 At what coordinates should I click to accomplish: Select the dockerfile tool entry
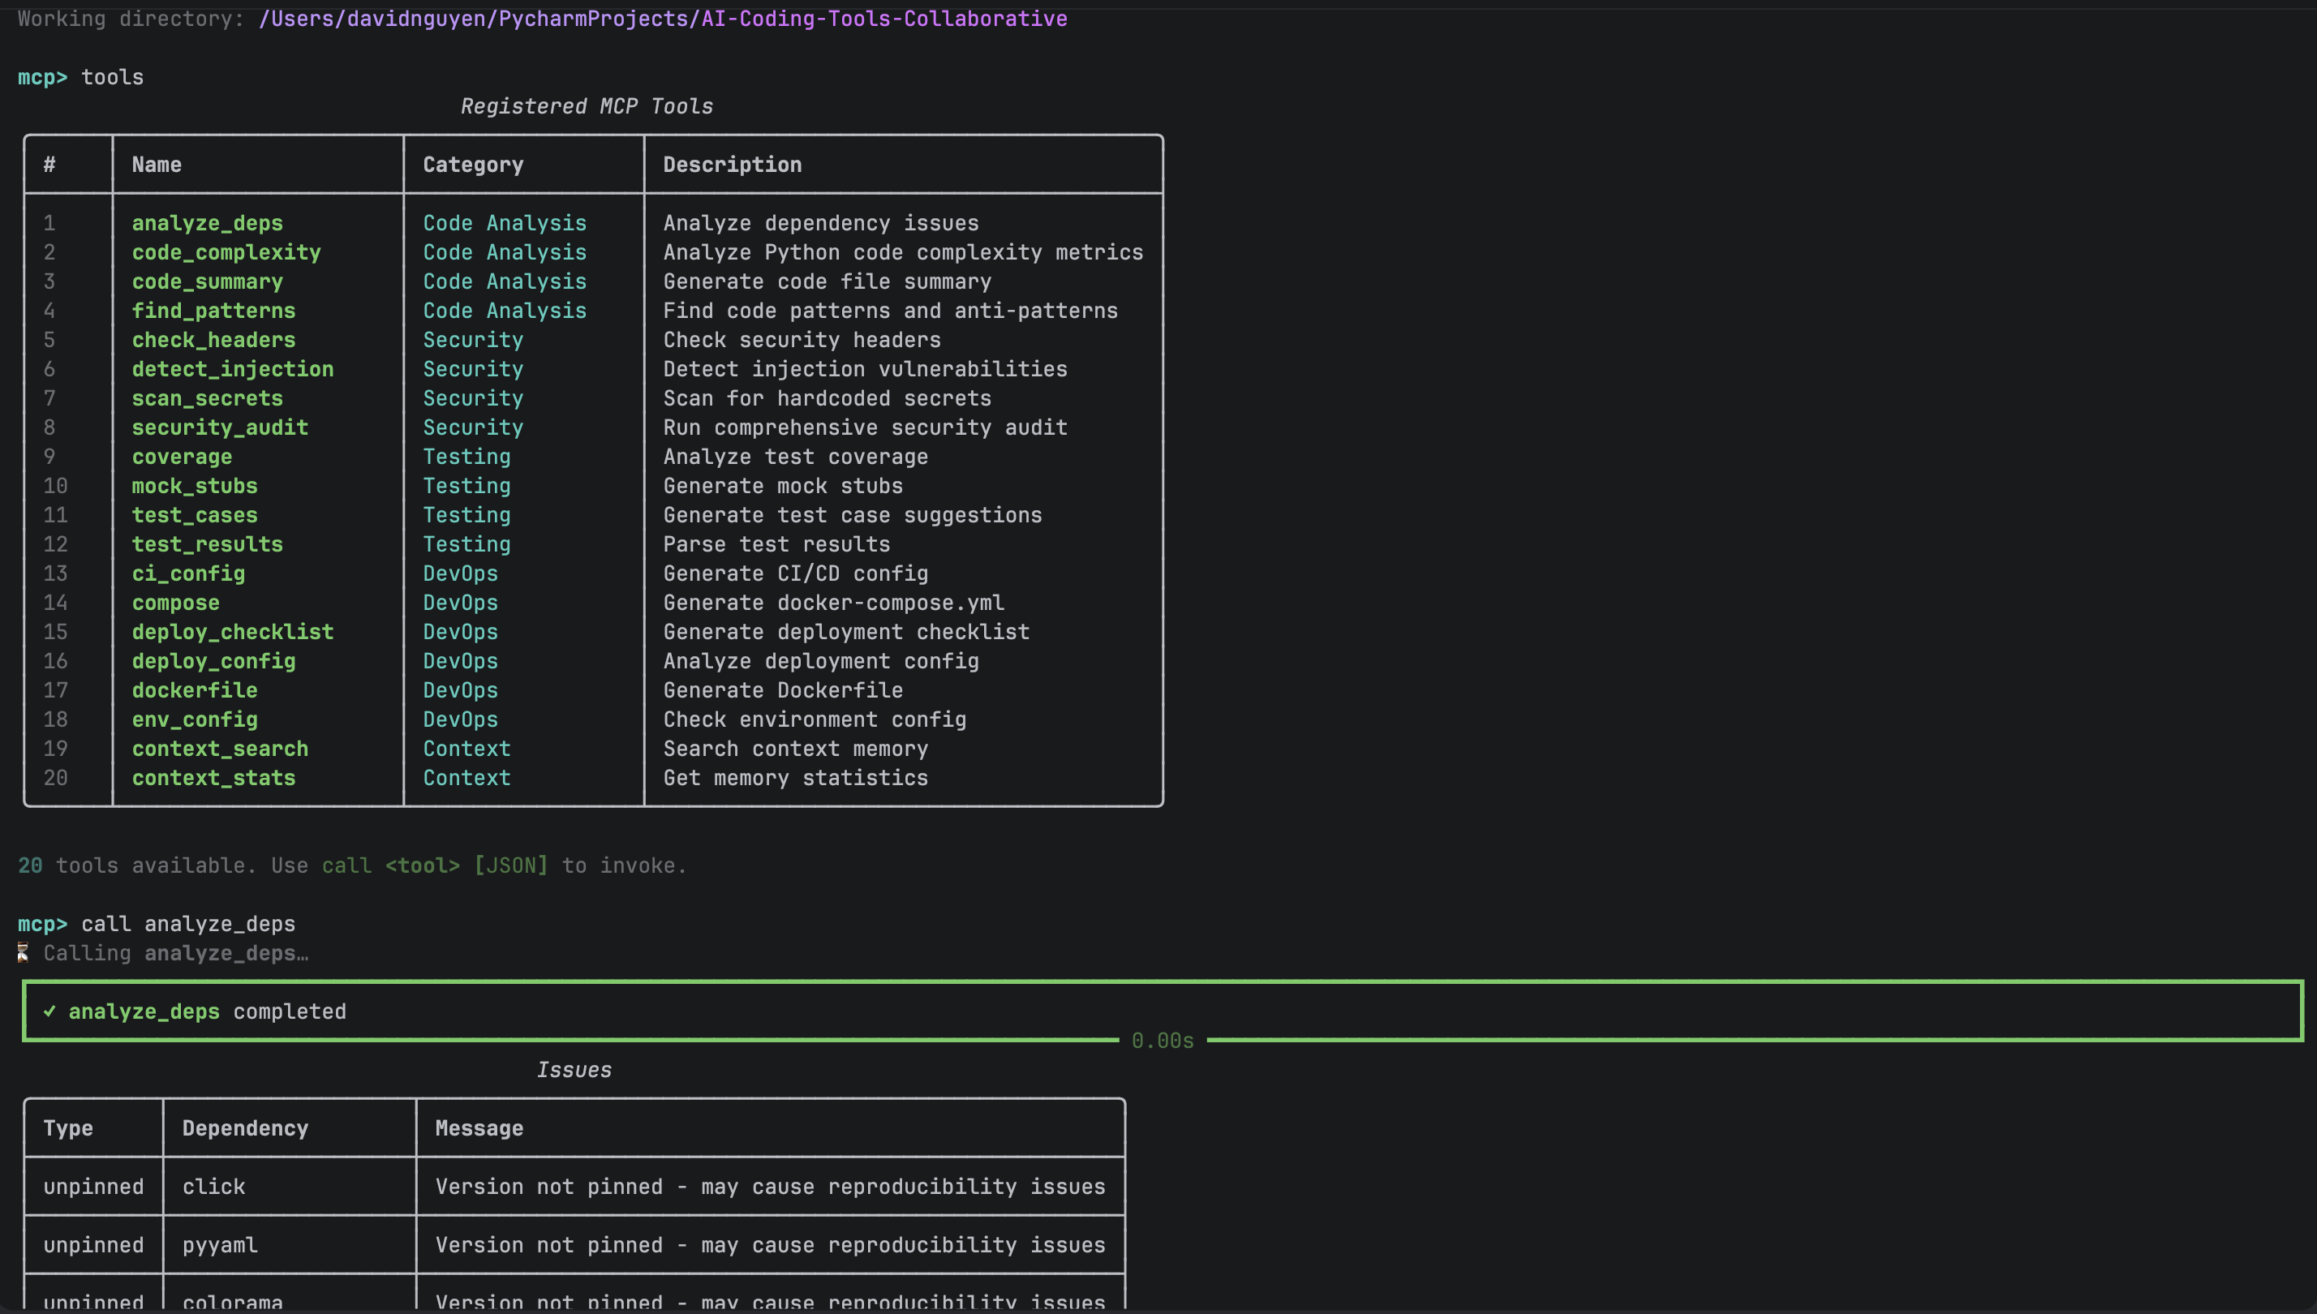click(194, 690)
